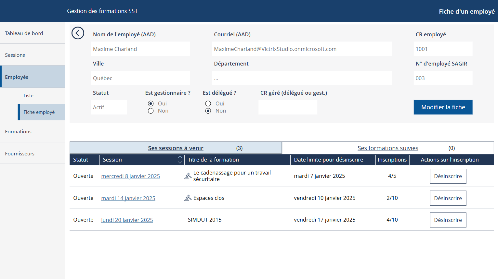Open Liste under Employés
This screenshot has height=279, width=498.
click(x=29, y=96)
